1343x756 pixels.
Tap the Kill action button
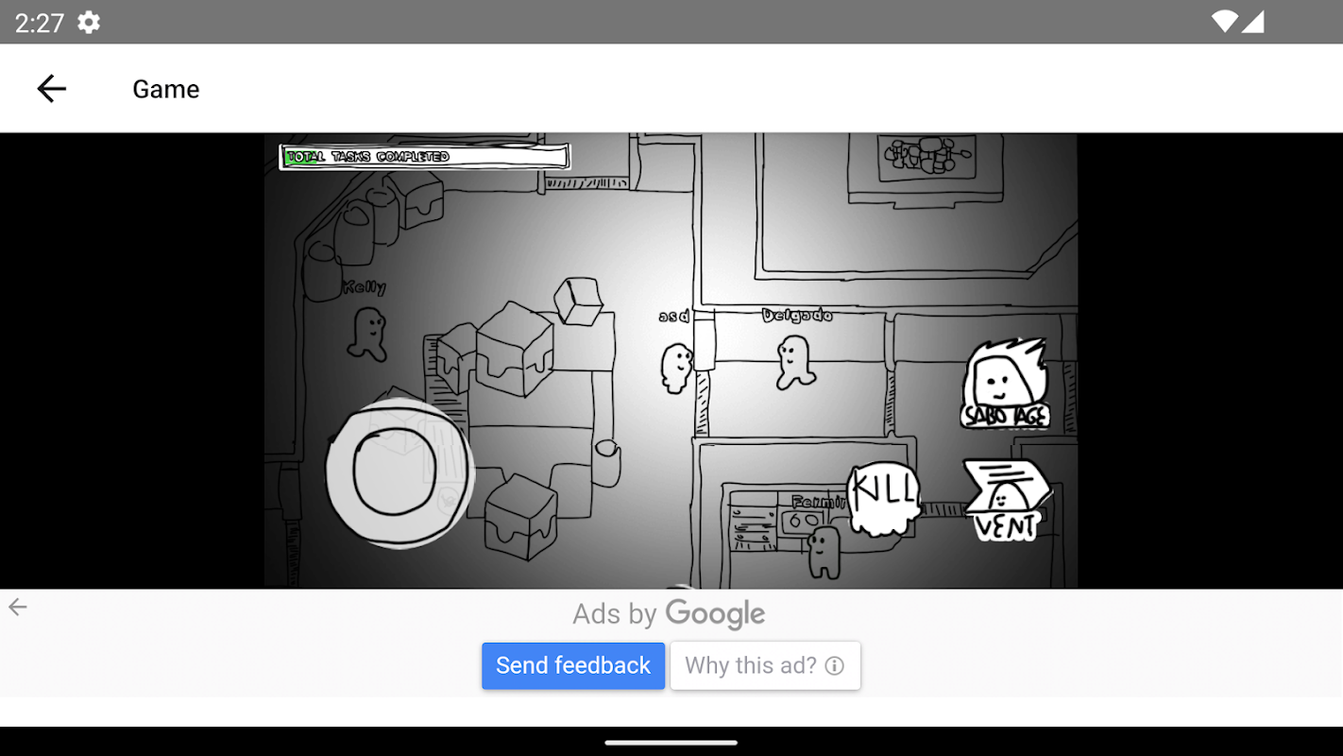[883, 498]
